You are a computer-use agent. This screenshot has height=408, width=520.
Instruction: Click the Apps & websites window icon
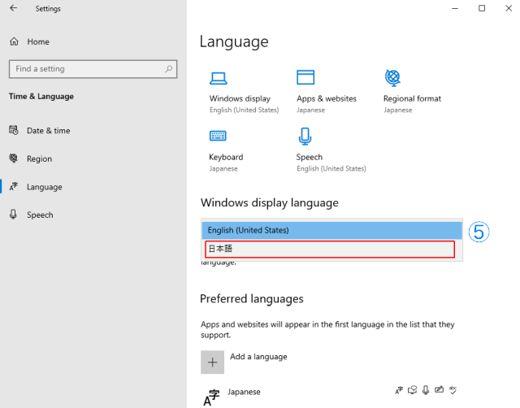tap(305, 77)
